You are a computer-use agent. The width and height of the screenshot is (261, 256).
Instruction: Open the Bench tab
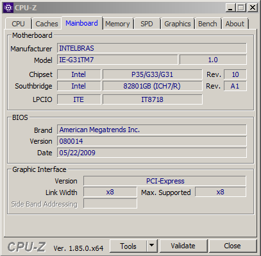coord(208,24)
